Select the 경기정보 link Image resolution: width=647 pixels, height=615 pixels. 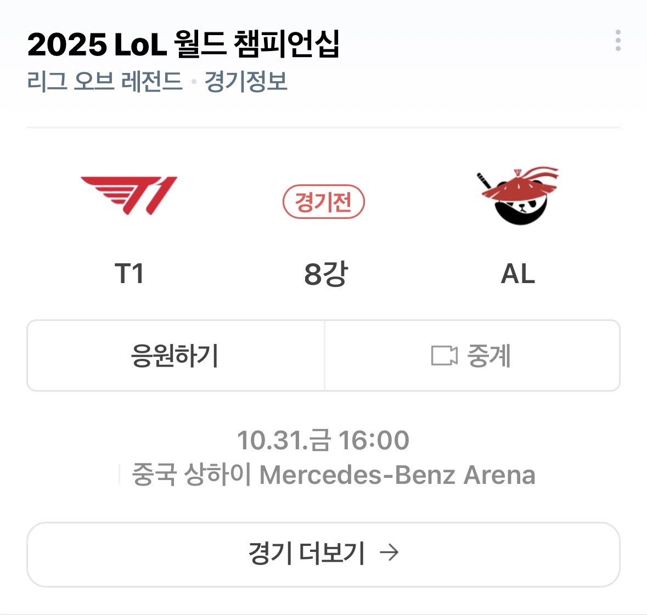246,82
